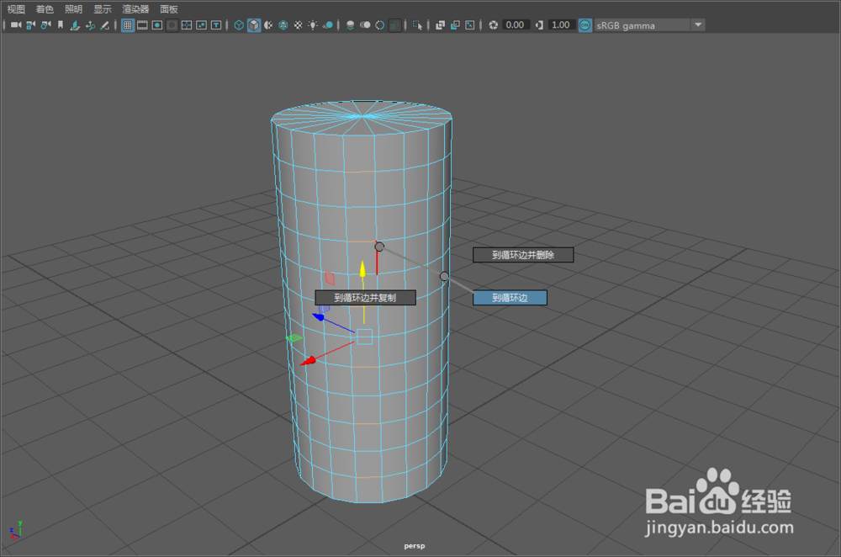Switch to Wireframe display mode
The width and height of the screenshot is (841, 557).
[239, 25]
